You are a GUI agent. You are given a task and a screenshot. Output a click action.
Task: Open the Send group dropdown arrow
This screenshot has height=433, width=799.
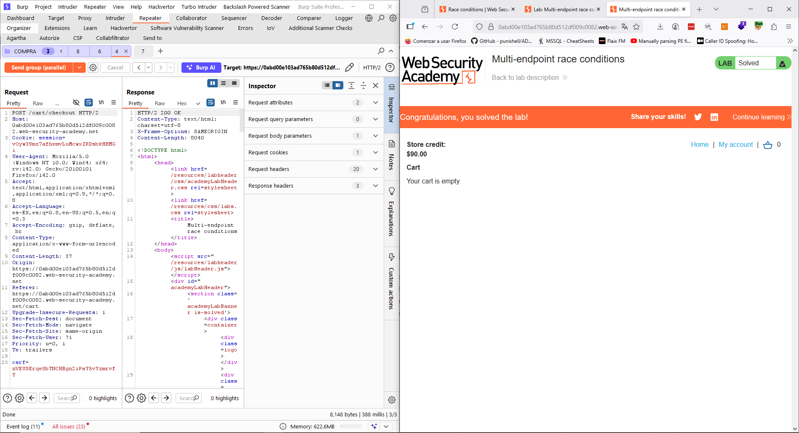click(x=79, y=67)
